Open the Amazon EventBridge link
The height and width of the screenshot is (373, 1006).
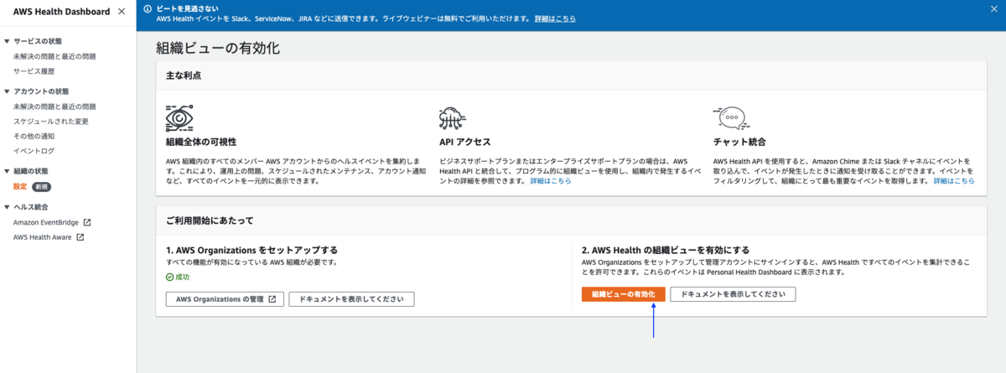[46, 223]
